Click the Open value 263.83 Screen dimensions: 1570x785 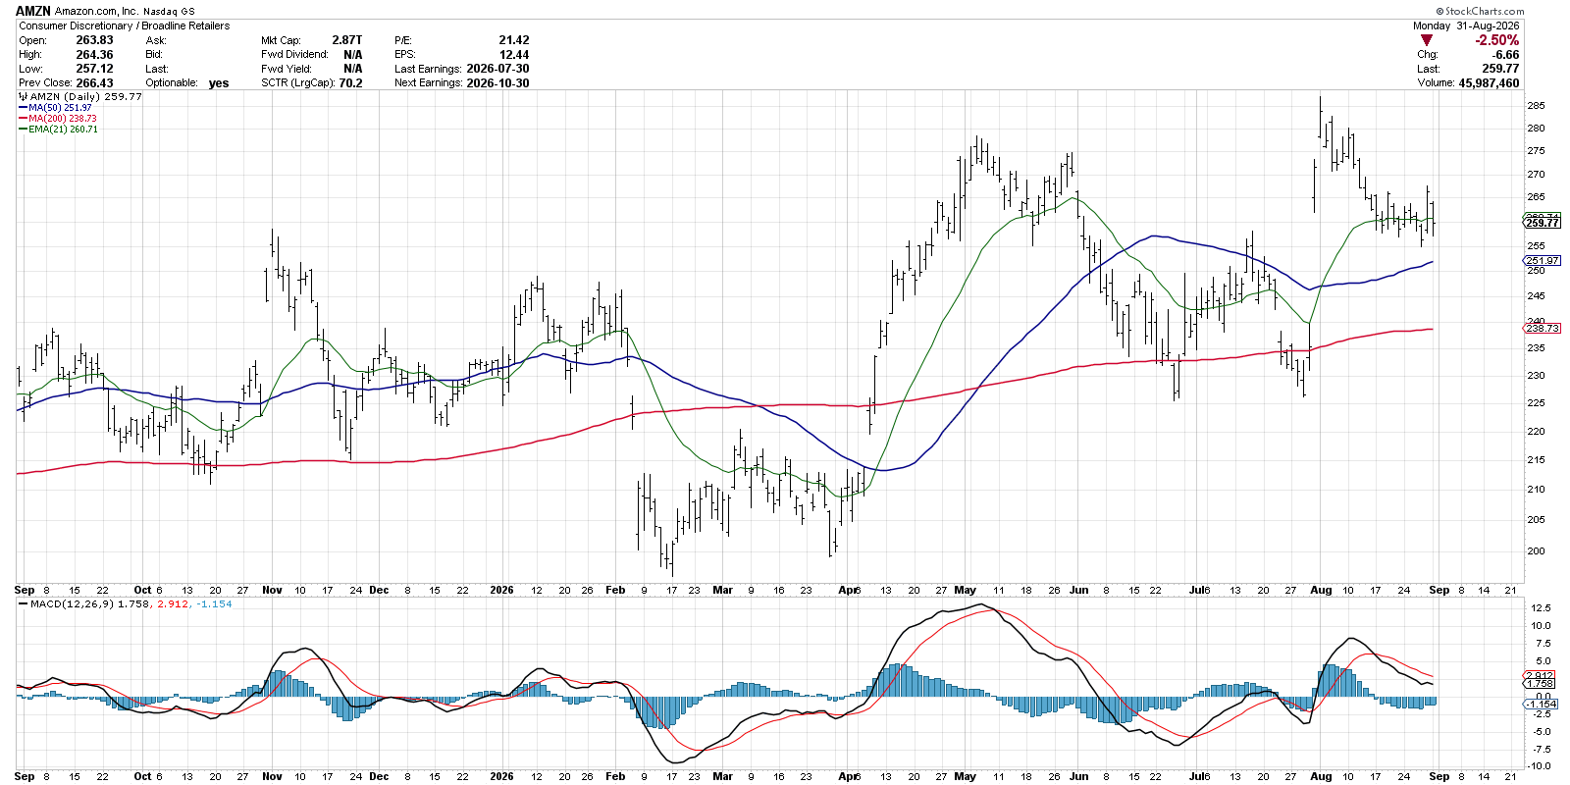94,40
